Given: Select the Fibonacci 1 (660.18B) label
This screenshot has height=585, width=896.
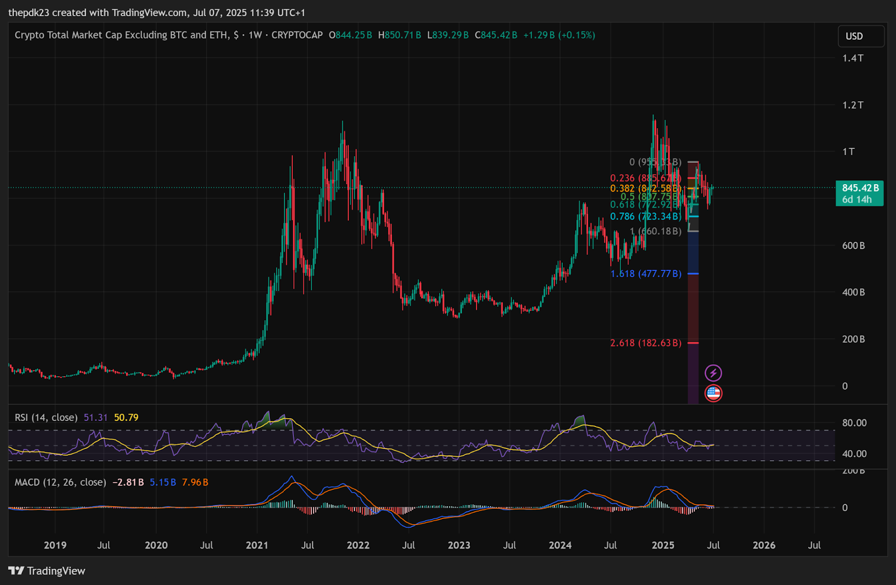Looking at the screenshot, I should [x=655, y=231].
